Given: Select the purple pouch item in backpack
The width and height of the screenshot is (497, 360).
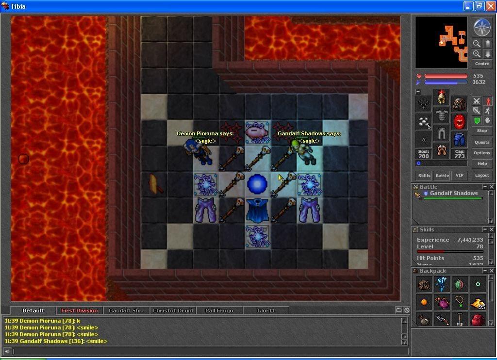Looking at the screenshot, I should click(442, 302).
